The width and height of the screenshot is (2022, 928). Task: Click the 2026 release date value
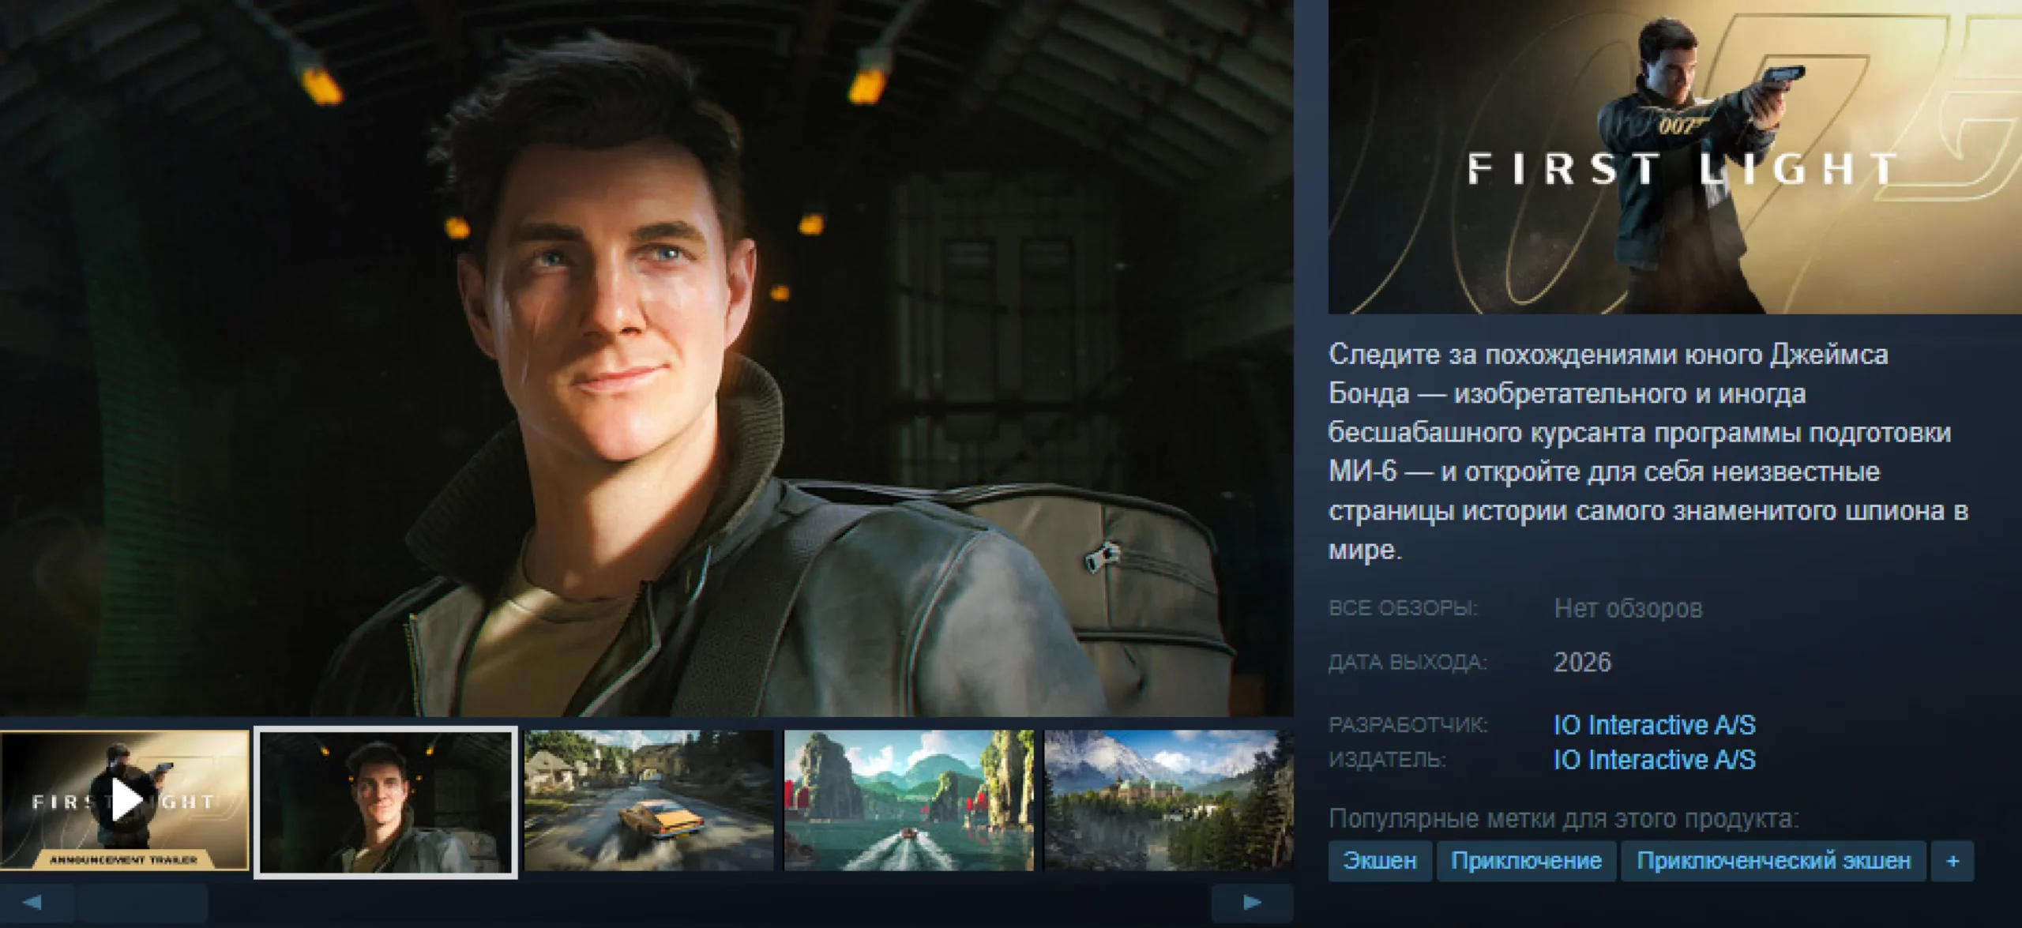(1582, 662)
